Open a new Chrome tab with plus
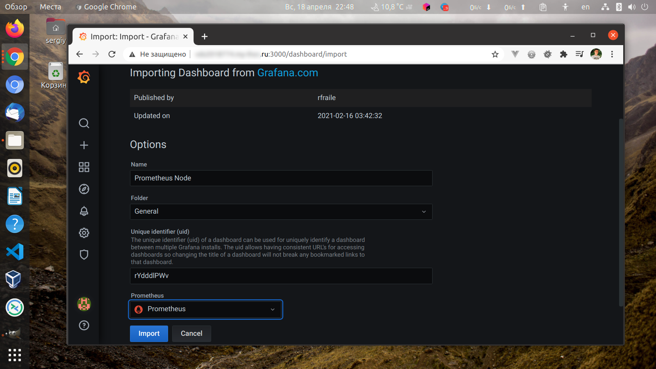 tap(205, 36)
